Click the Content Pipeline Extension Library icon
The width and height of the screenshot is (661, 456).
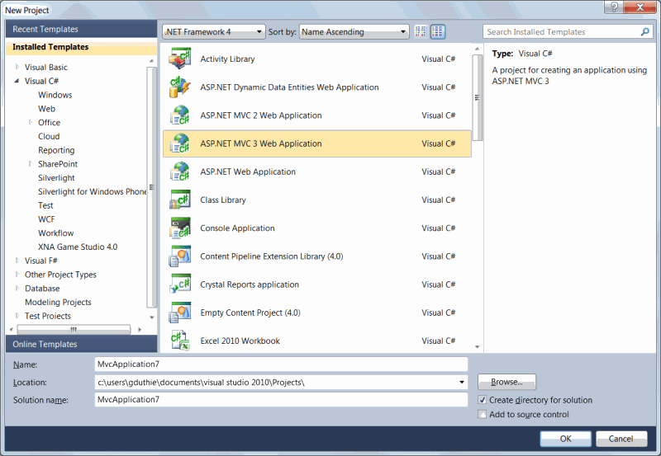[180, 256]
